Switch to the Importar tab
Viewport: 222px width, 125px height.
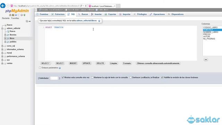pyautogui.click(x=125, y=14)
